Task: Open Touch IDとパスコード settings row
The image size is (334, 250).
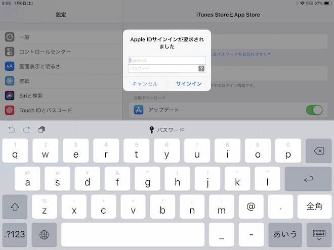Action: [61, 110]
